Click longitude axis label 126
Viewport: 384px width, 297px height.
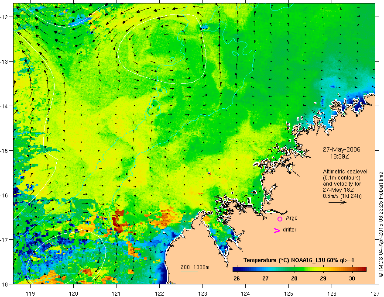(332, 294)
